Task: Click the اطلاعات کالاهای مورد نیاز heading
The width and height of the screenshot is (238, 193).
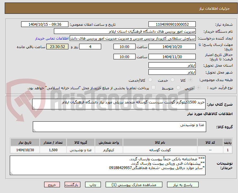Action: click(x=210, y=114)
